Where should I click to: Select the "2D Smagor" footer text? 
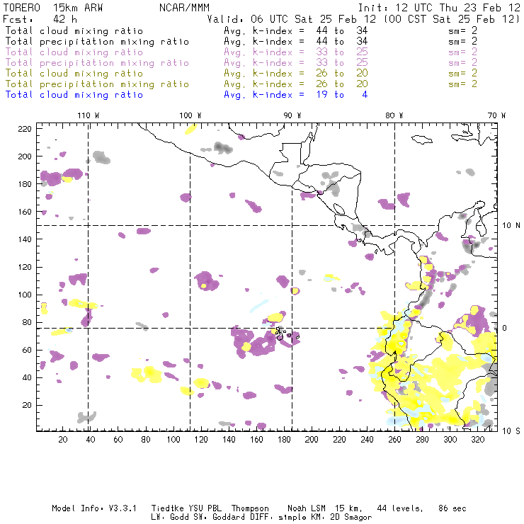click(x=351, y=518)
